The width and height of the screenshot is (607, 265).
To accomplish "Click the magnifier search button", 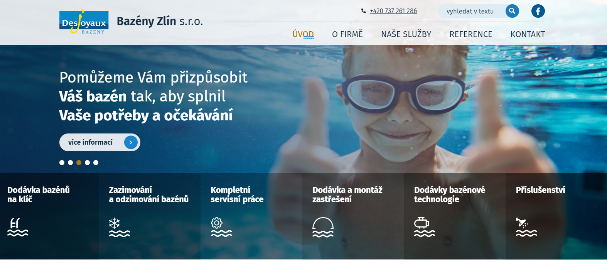I will click(512, 11).
